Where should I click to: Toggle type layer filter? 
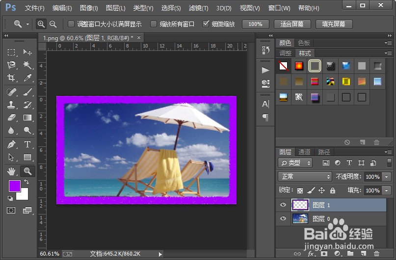(349, 163)
